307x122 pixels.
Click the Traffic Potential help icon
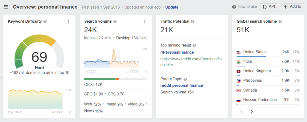[x=192, y=21]
